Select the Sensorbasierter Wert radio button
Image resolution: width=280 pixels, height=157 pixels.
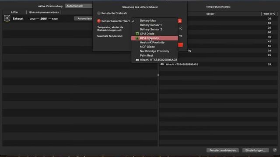(99, 21)
